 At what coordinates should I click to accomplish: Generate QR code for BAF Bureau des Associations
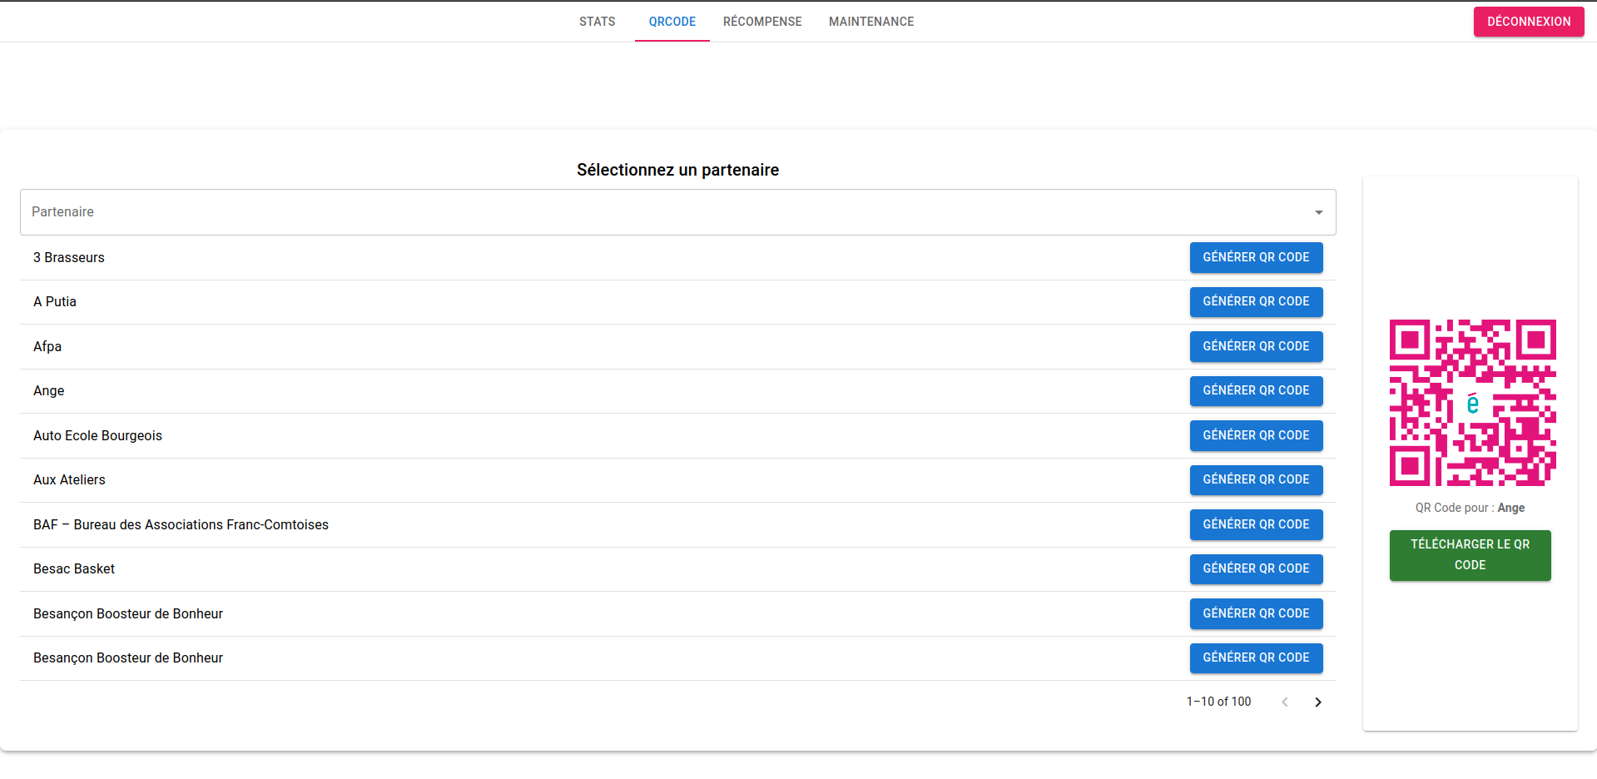[x=1255, y=525]
